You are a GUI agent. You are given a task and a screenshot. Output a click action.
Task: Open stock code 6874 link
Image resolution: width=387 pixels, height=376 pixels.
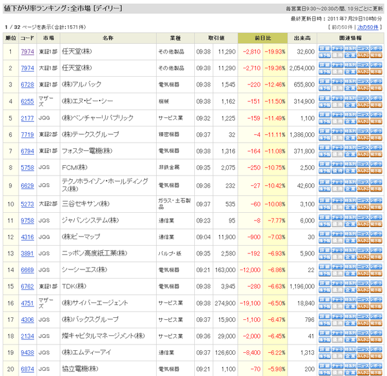coord(27,369)
